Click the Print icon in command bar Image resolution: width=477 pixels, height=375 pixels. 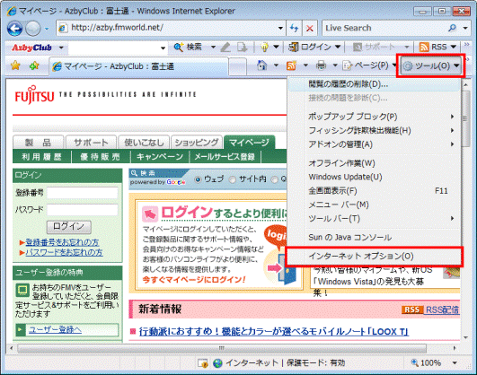(x=321, y=65)
